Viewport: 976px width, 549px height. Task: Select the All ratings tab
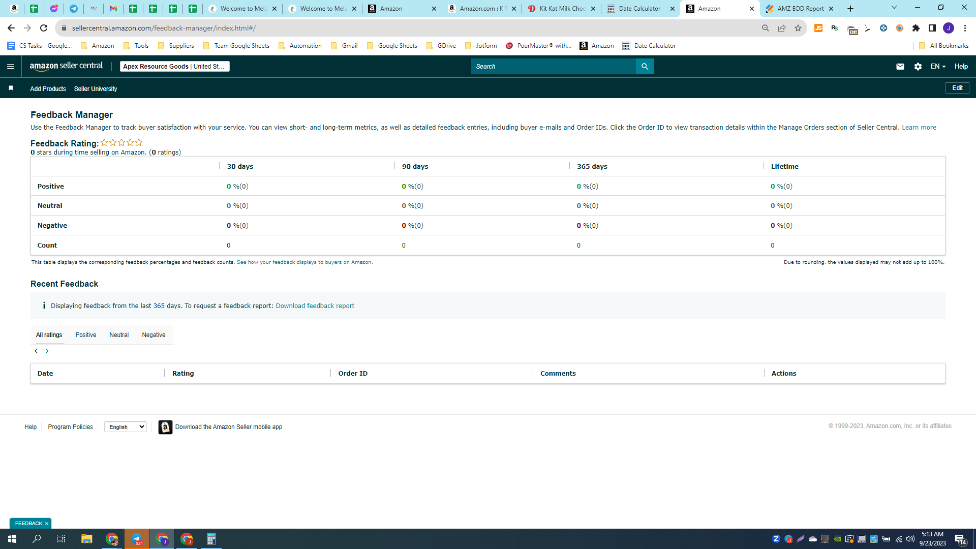pos(49,335)
